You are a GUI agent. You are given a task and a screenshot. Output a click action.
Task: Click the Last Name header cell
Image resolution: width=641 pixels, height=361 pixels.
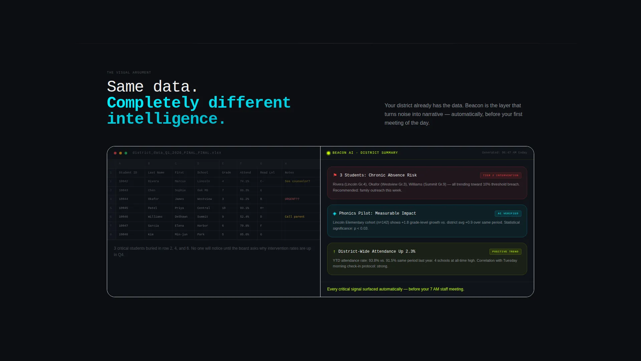point(159,173)
